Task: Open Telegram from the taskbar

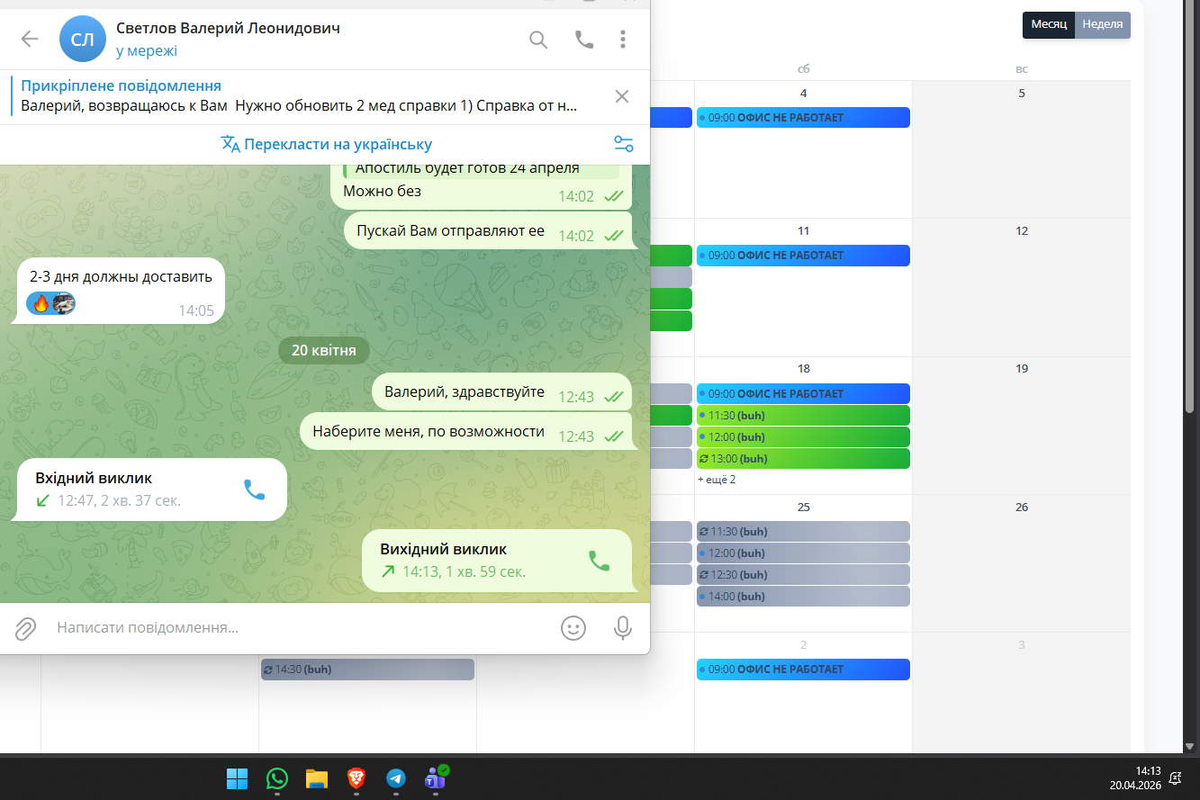Action: (x=395, y=778)
